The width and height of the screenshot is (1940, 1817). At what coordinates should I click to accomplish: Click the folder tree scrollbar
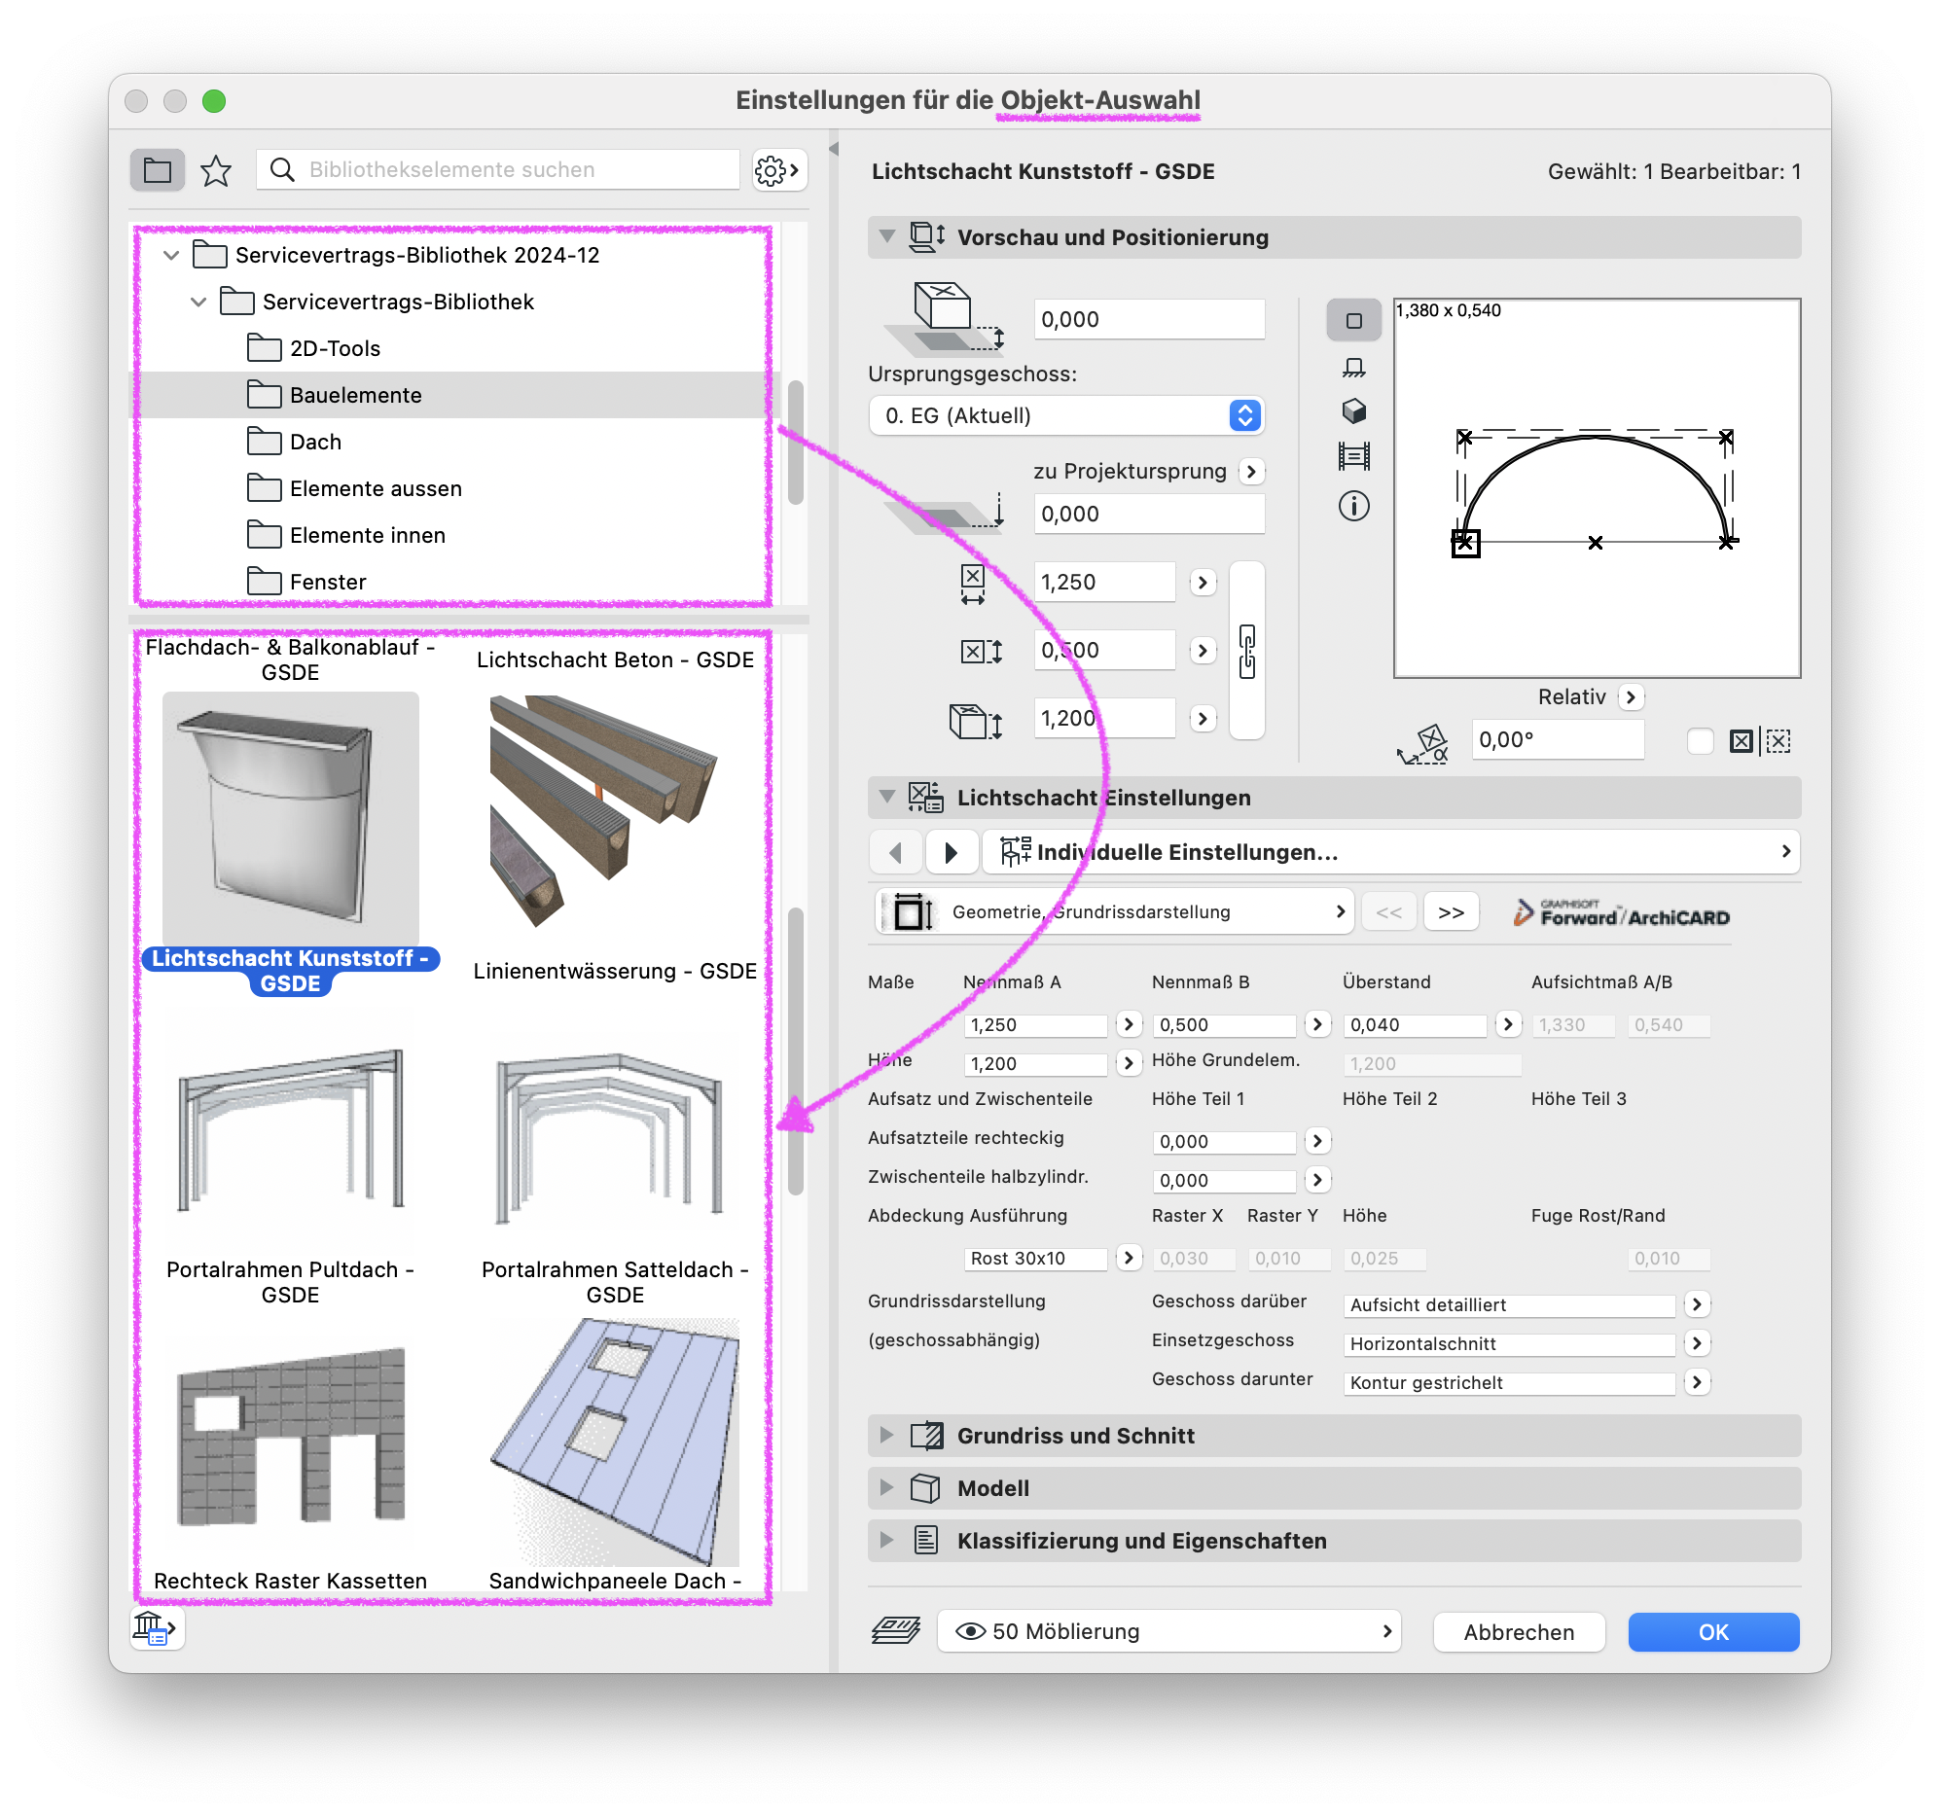click(795, 441)
